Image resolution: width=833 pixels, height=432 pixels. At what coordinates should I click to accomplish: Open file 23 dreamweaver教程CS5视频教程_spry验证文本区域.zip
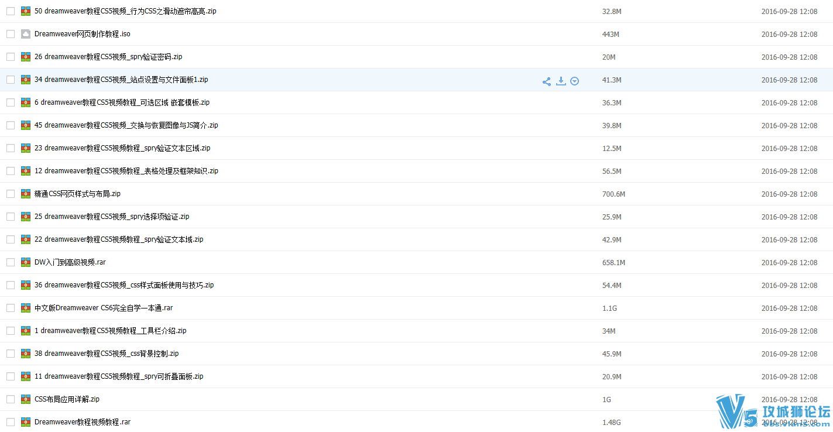click(122, 148)
